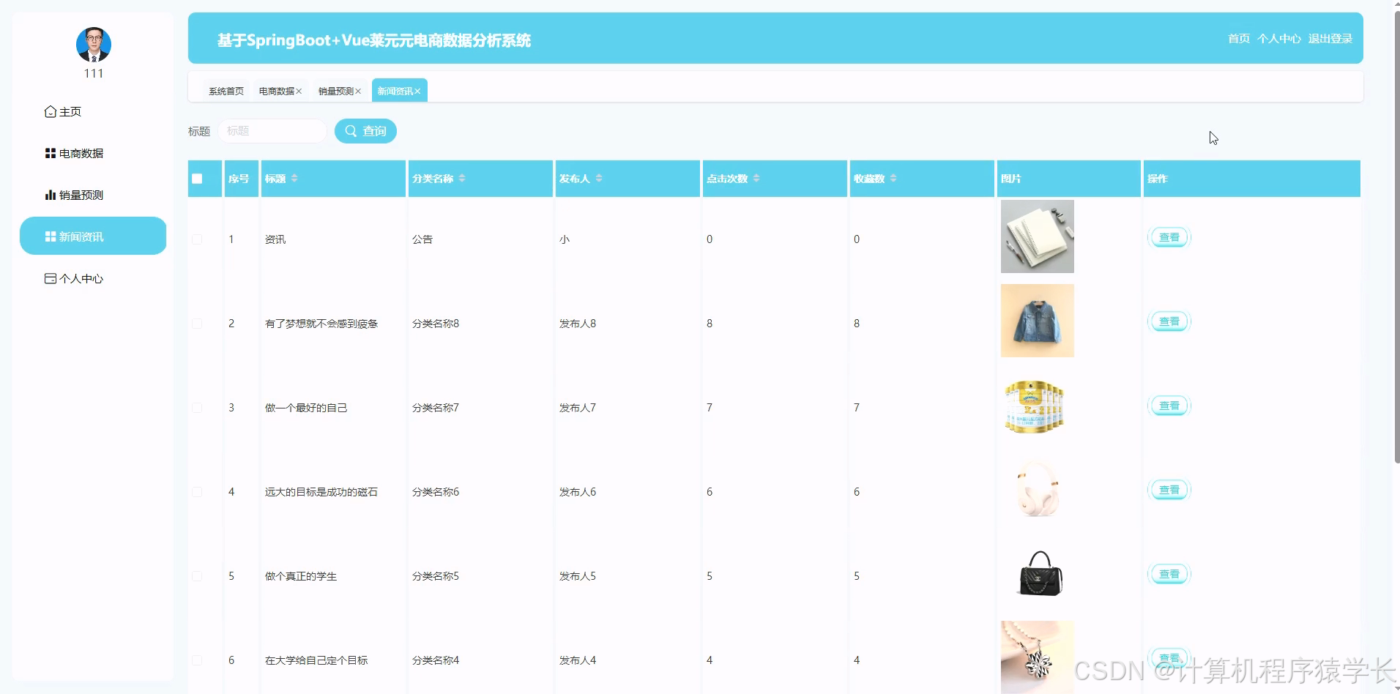Open 电商数据 via its grid icon
The height and width of the screenshot is (694, 1400).
coord(49,152)
